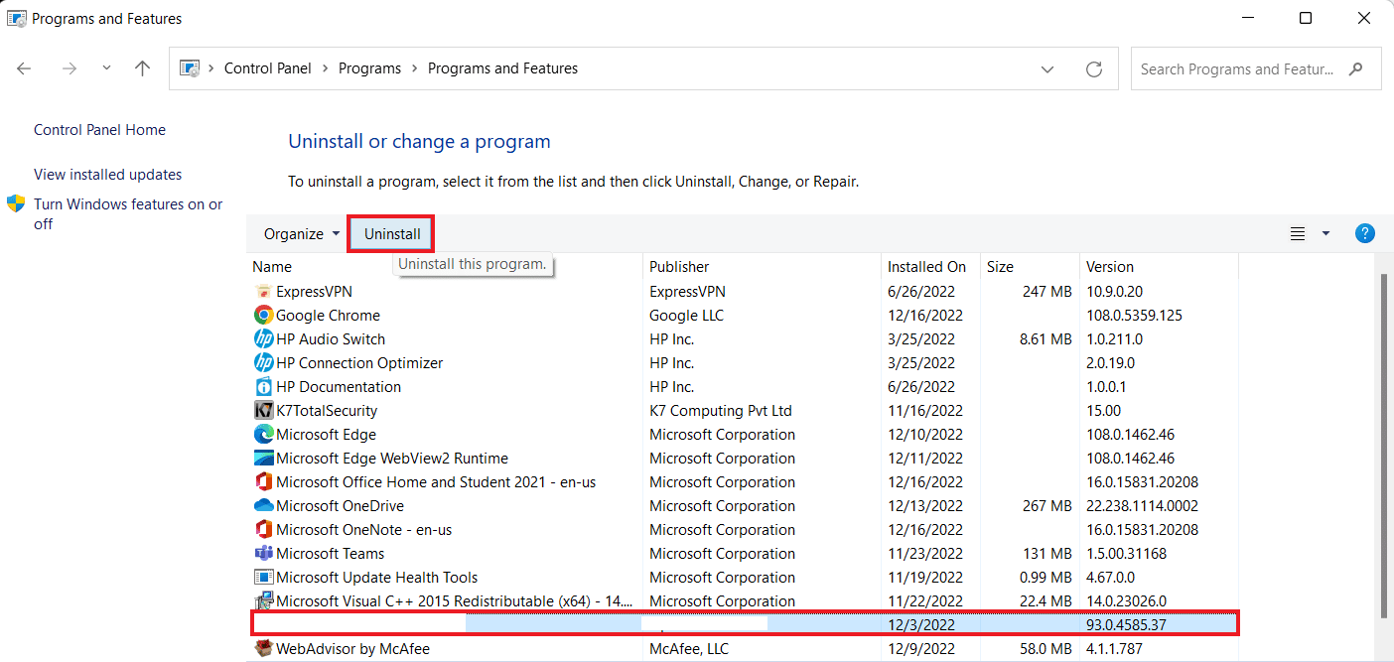Click the McAfee, LLC publisher cell

coord(689,649)
